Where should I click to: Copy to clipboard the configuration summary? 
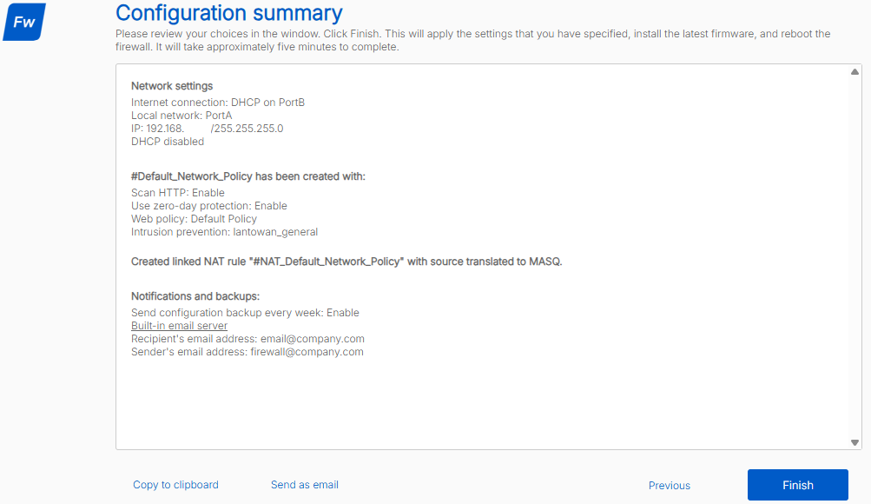175,485
